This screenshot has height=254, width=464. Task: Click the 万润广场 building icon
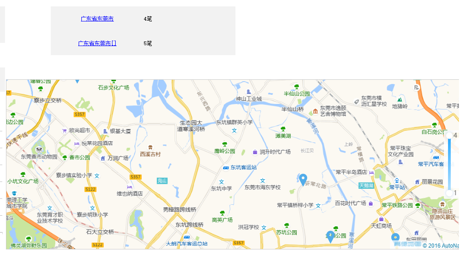[x=103, y=158]
